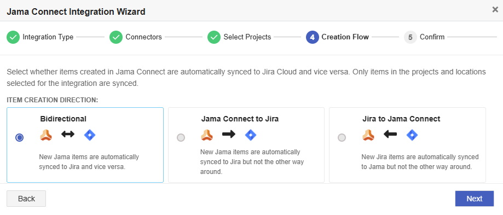This screenshot has width=503, height=215.
Task: Click the left arrow icon in Jira to Jama Connect card
Action: [390, 134]
